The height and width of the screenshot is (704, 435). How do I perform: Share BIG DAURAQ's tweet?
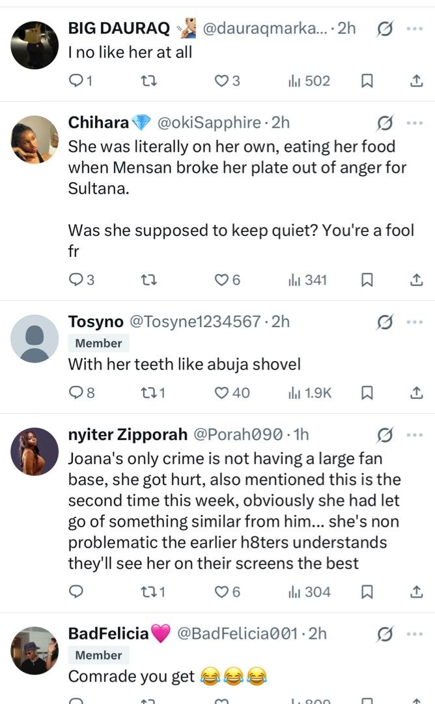pos(415,81)
